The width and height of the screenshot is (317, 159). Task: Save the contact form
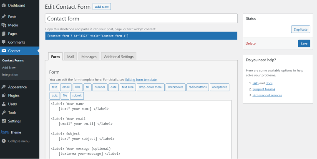(x=304, y=44)
